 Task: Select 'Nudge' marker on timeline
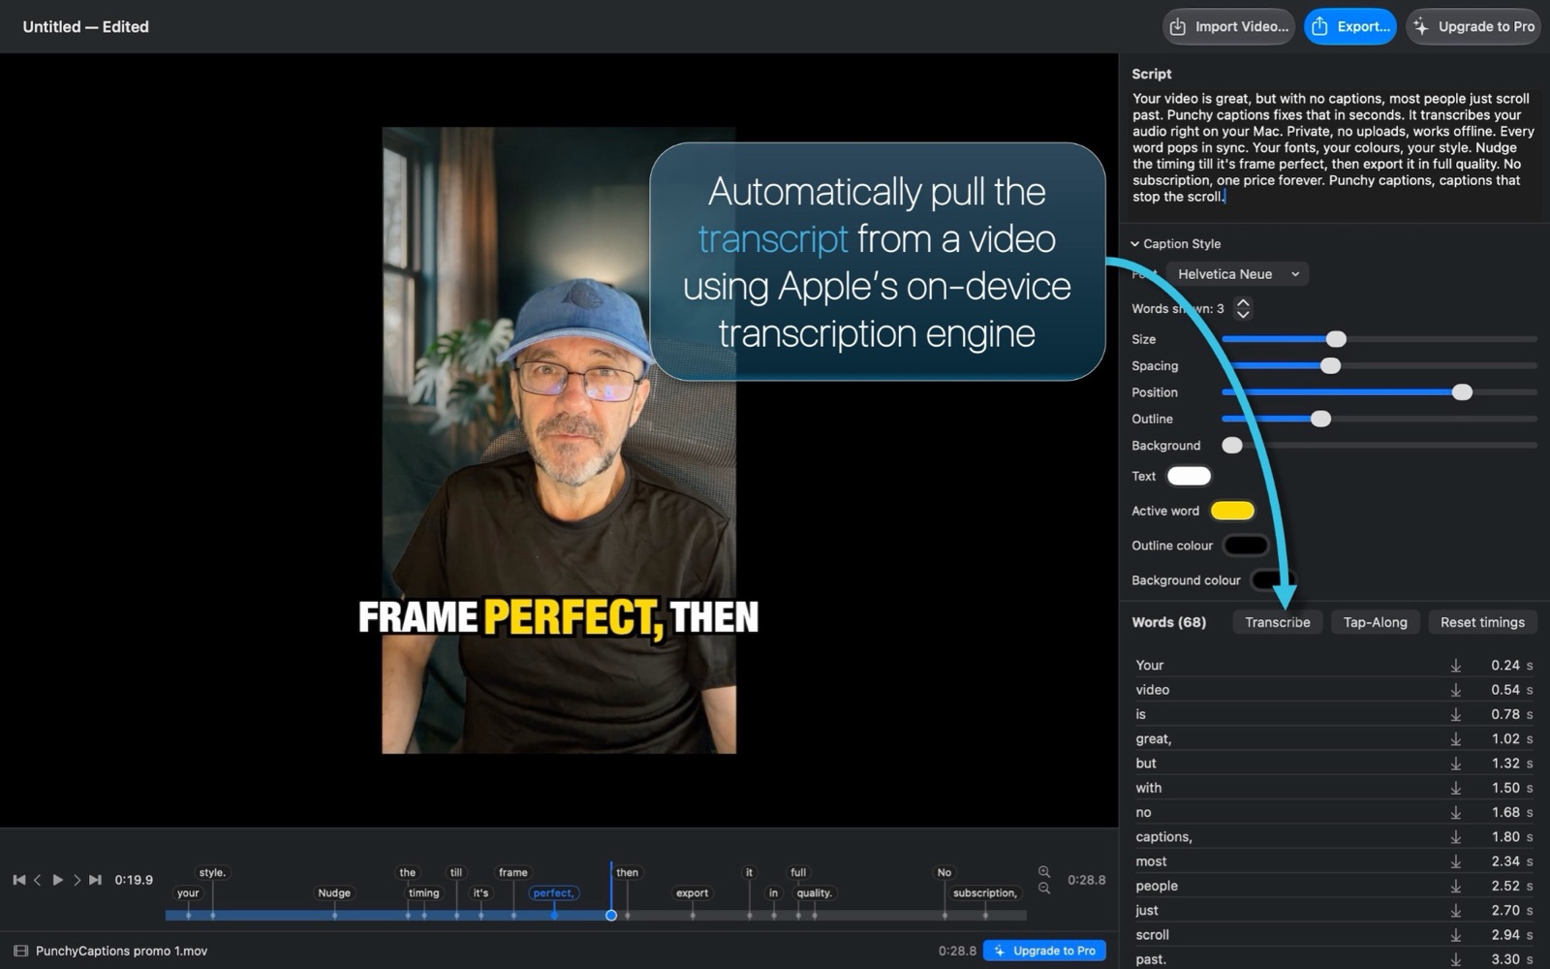[334, 893]
